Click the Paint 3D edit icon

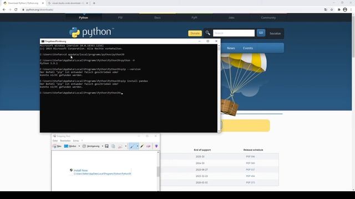[x=156, y=146]
